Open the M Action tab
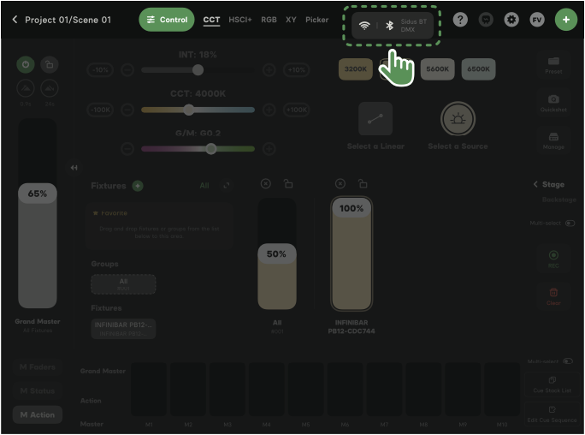The image size is (585, 435). pos(38,414)
